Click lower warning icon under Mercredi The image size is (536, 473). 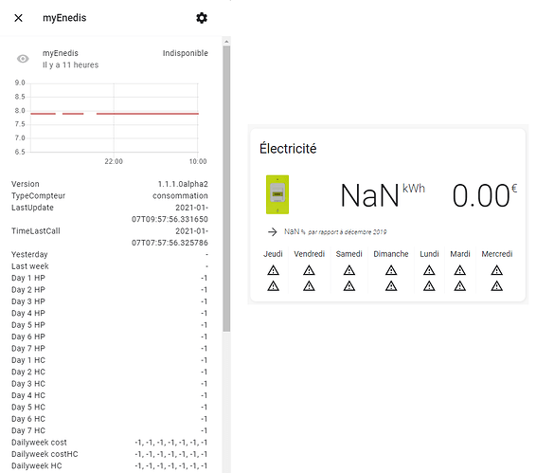click(496, 285)
